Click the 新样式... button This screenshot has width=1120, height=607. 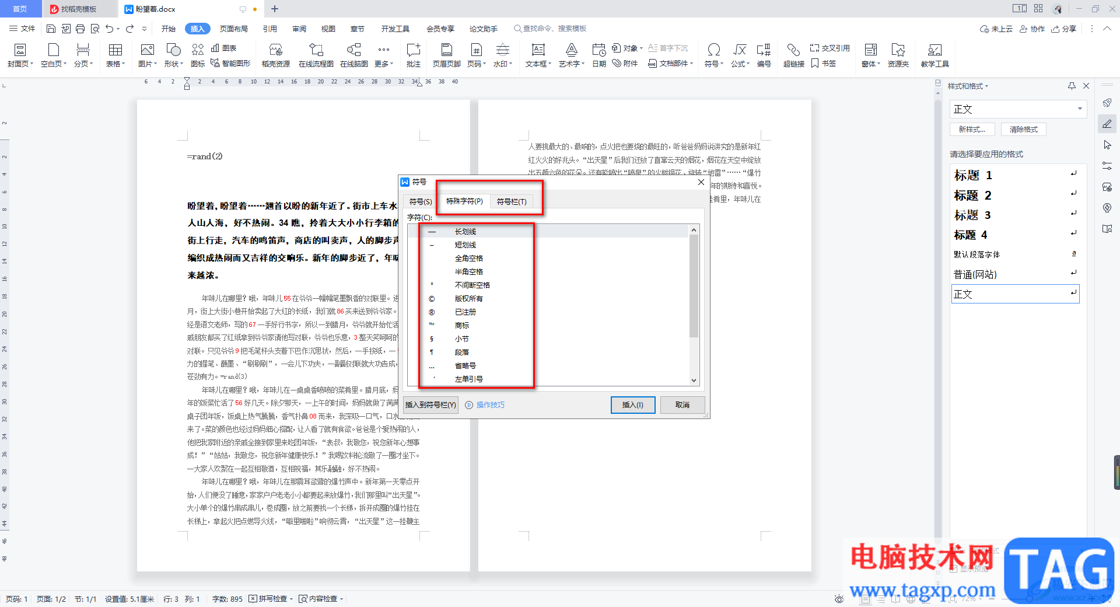point(972,130)
